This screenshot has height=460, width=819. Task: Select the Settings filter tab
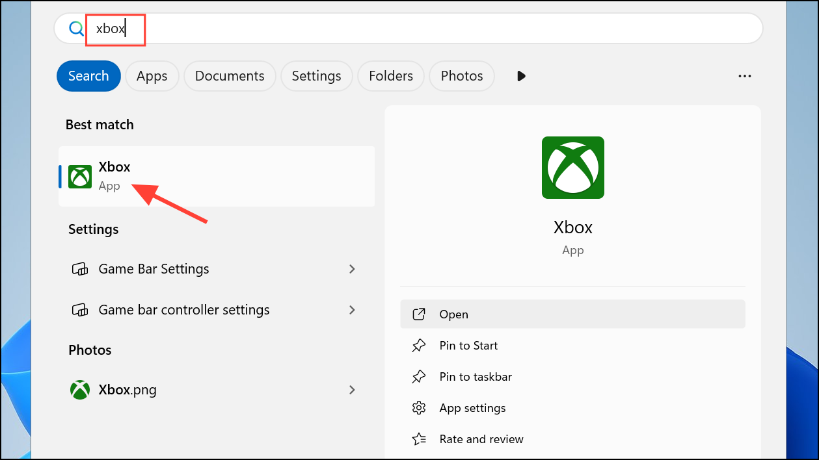pyautogui.click(x=316, y=76)
